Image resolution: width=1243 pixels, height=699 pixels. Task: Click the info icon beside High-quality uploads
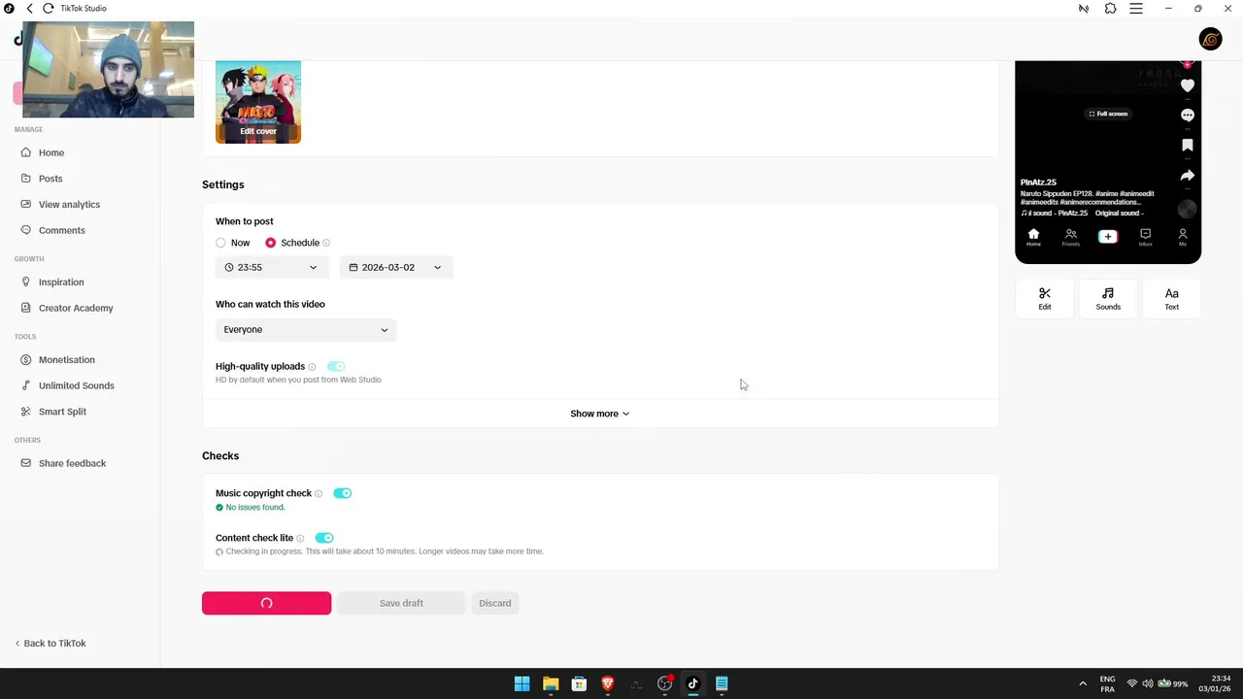312,367
